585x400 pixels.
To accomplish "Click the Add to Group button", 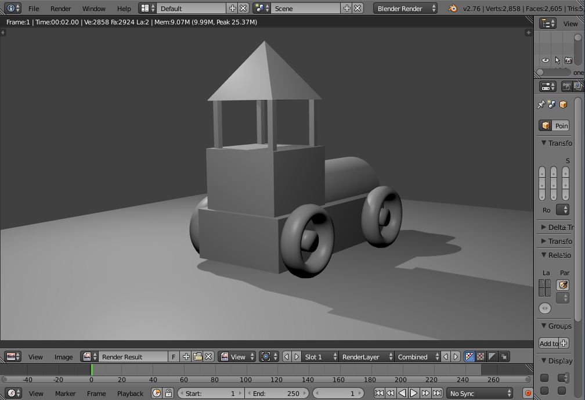I will coord(550,343).
